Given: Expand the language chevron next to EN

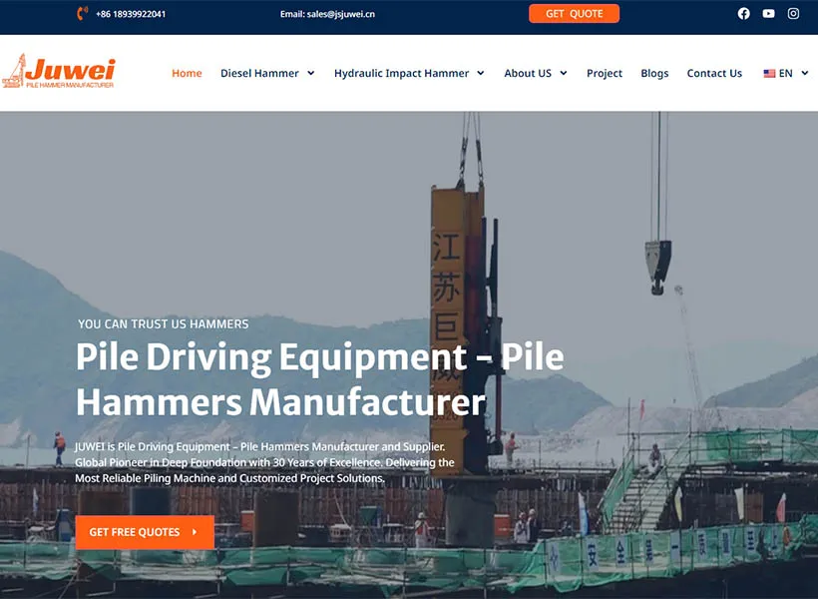Looking at the screenshot, I should (x=805, y=73).
